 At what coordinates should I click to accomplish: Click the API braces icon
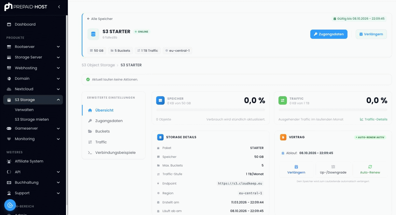pos(9,172)
